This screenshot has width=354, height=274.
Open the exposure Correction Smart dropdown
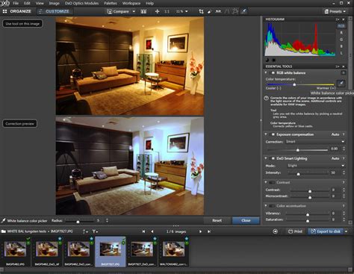[x=315, y=142]
